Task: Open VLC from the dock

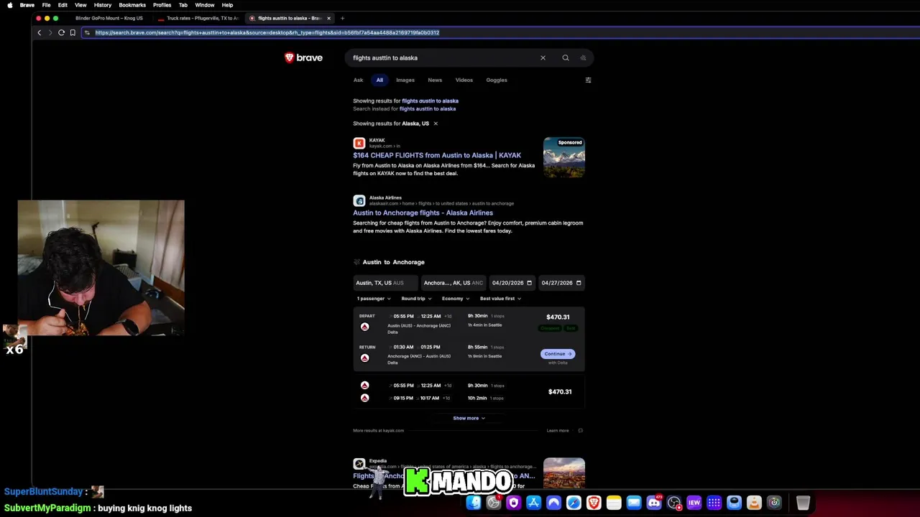Action: pos(754,503)
